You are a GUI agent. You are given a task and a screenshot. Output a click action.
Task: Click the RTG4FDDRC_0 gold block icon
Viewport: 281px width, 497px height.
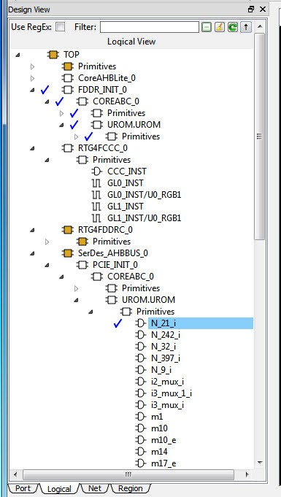pos(68,229)
